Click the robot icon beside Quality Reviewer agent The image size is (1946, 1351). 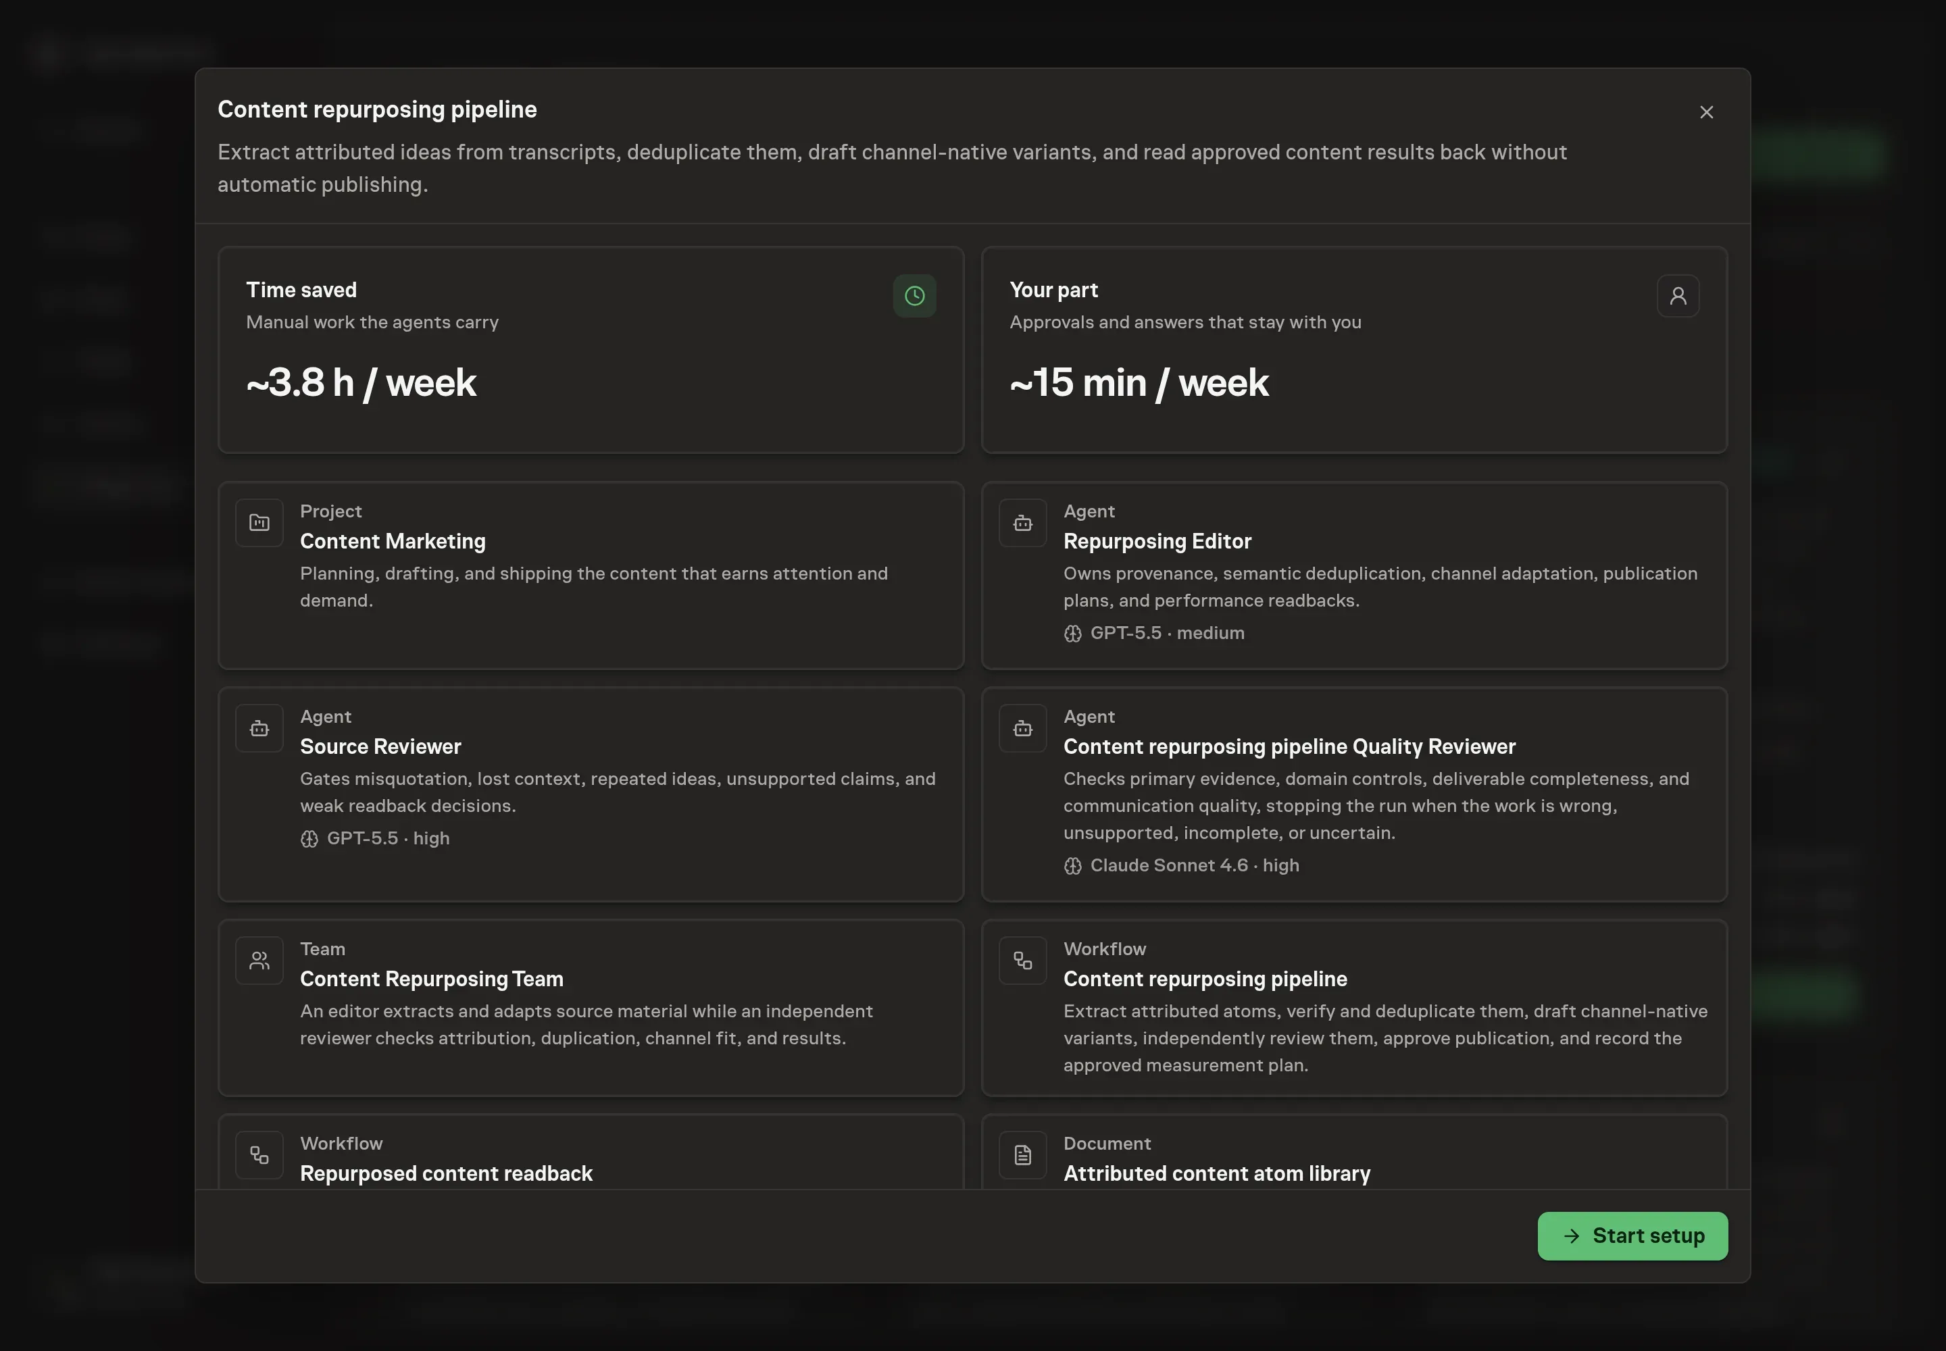1023,729
